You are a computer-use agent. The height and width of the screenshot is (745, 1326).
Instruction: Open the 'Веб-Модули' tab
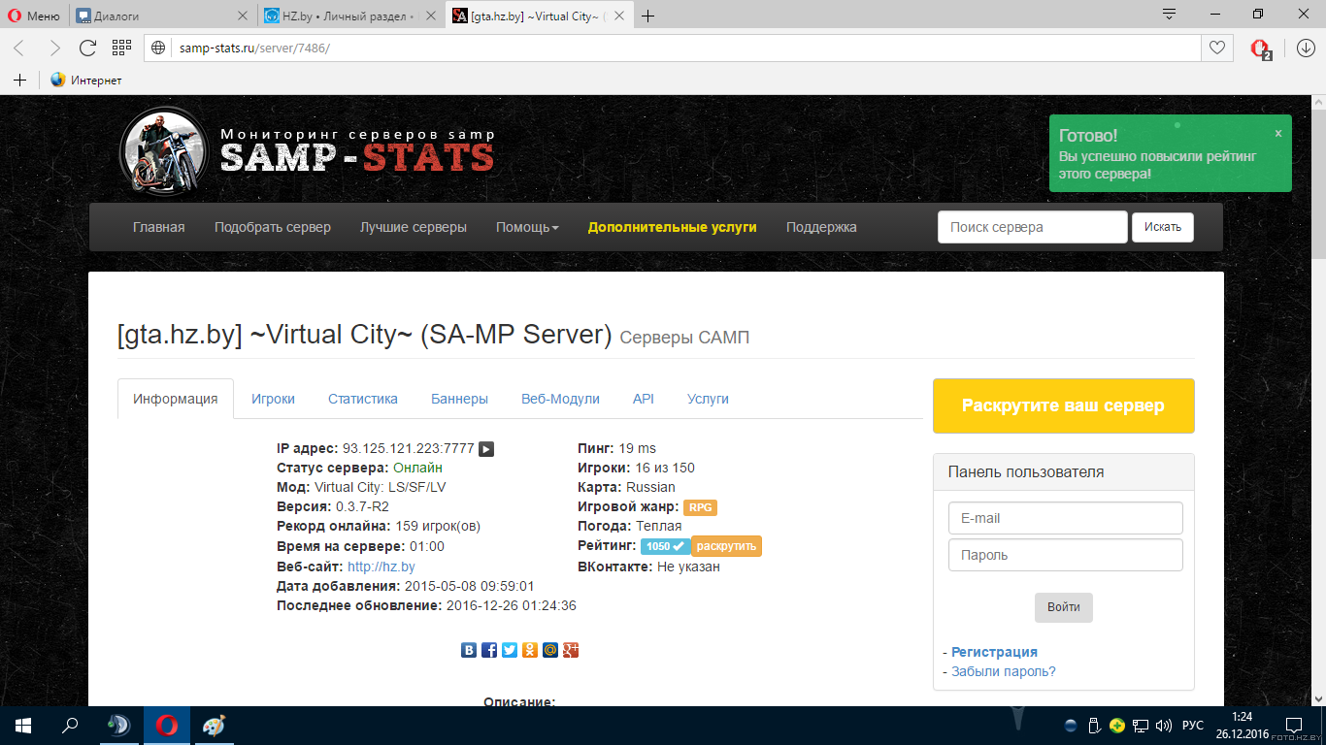[560, 399]
